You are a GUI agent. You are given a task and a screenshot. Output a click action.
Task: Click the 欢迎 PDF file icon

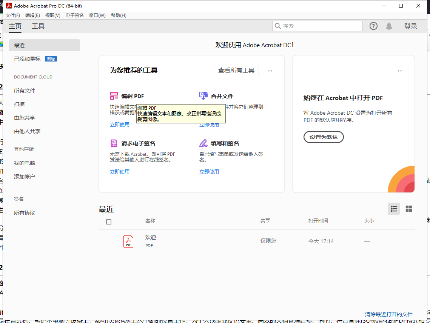coord(128,241)
